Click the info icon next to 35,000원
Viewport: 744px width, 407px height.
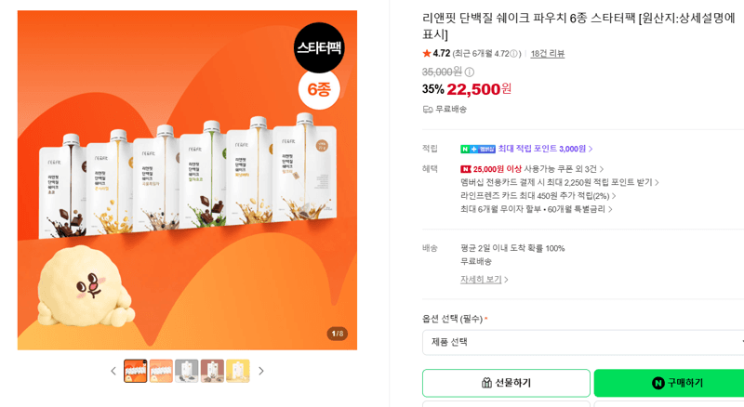point(470,72)
